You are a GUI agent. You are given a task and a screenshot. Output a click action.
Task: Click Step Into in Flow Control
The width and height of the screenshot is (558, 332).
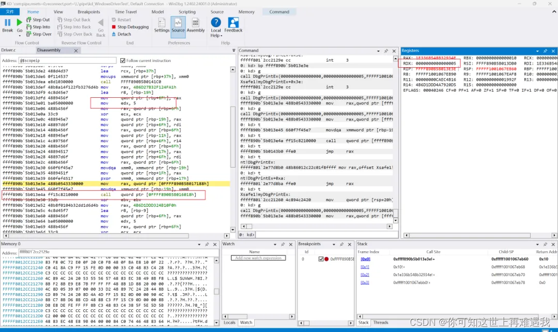coord(38,27)
